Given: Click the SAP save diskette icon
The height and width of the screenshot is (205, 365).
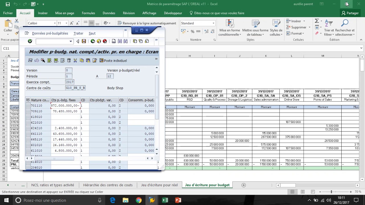Looking at the screenshot, I should click(84, 41).
